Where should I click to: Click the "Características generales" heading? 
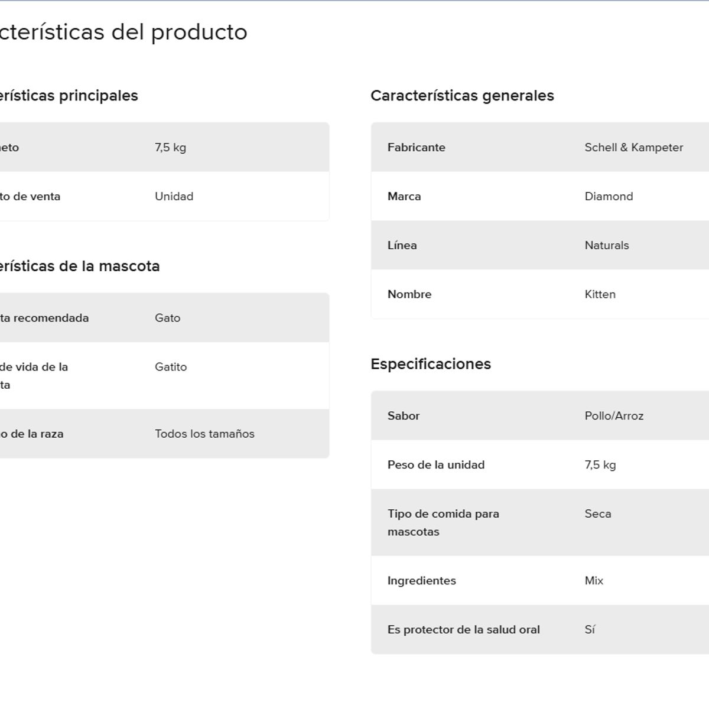(462, 96)
